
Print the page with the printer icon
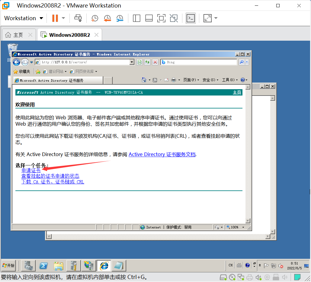pyautogui.click(x=174, y=80)
